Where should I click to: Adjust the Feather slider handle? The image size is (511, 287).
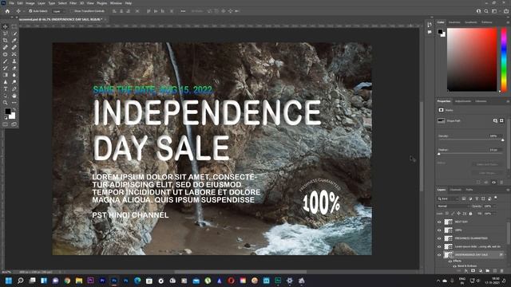pyautogui.click(x=439, y=154)
